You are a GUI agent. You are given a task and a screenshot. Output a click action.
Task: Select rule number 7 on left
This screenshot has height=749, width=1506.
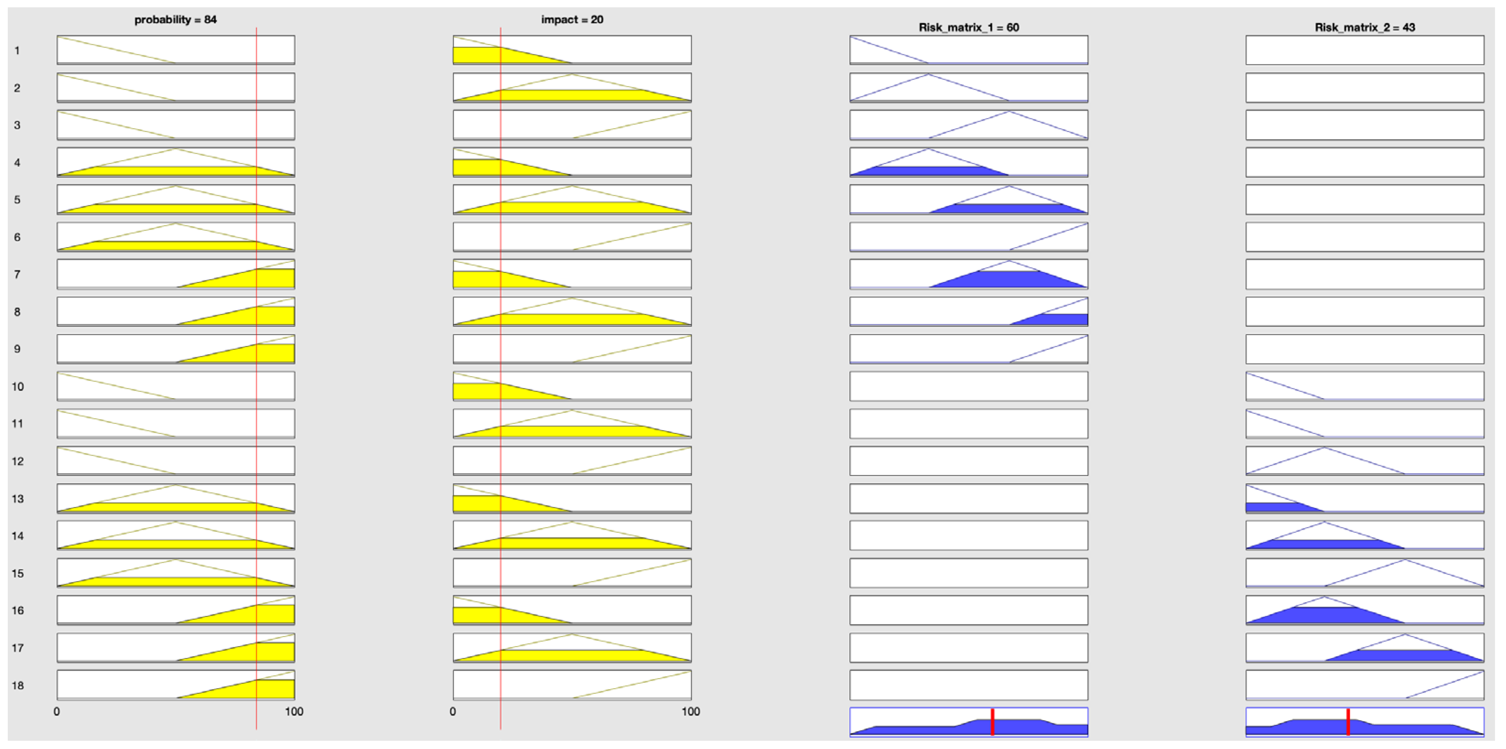(x=17, y=275)
